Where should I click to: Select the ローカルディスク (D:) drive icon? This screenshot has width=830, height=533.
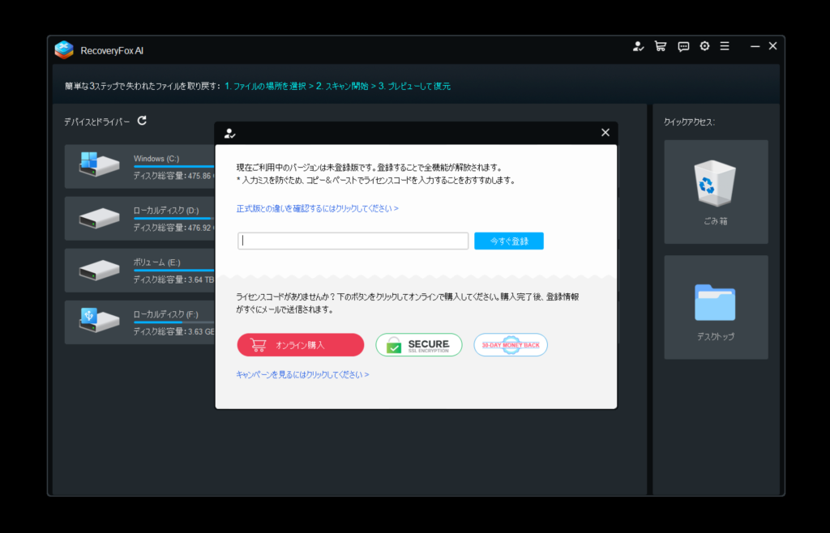click(99, 217)
